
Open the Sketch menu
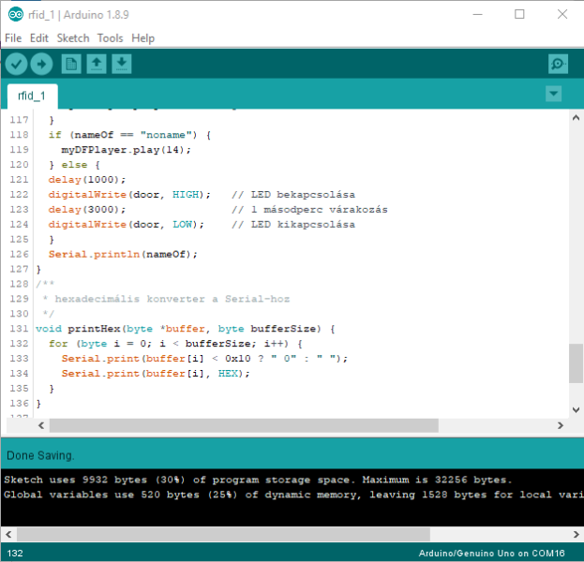[x=73, y=38]
